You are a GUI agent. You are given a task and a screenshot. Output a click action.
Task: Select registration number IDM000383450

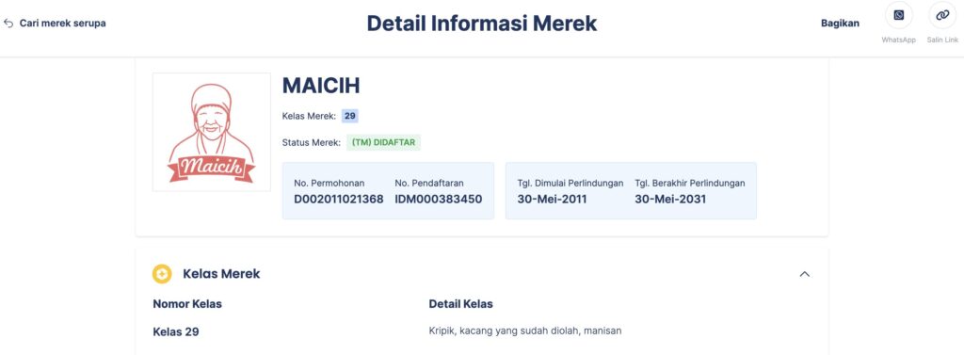pos(439,200)
